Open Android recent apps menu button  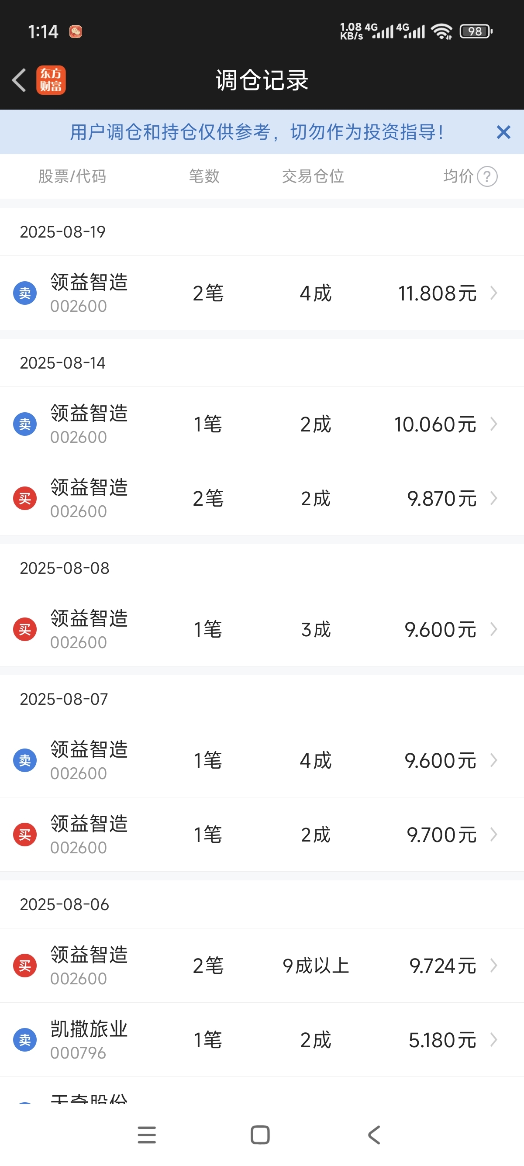click(x=147, y=1135)
